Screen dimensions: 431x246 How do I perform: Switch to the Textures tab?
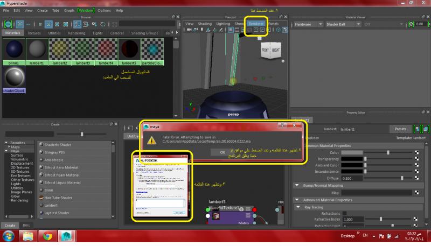point(34,33)
